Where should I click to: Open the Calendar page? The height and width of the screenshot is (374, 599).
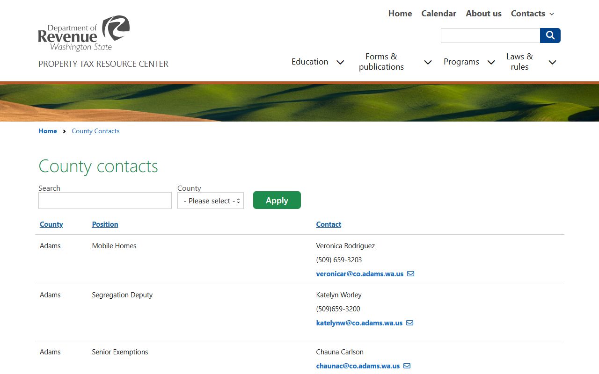[x=438, y=14]
